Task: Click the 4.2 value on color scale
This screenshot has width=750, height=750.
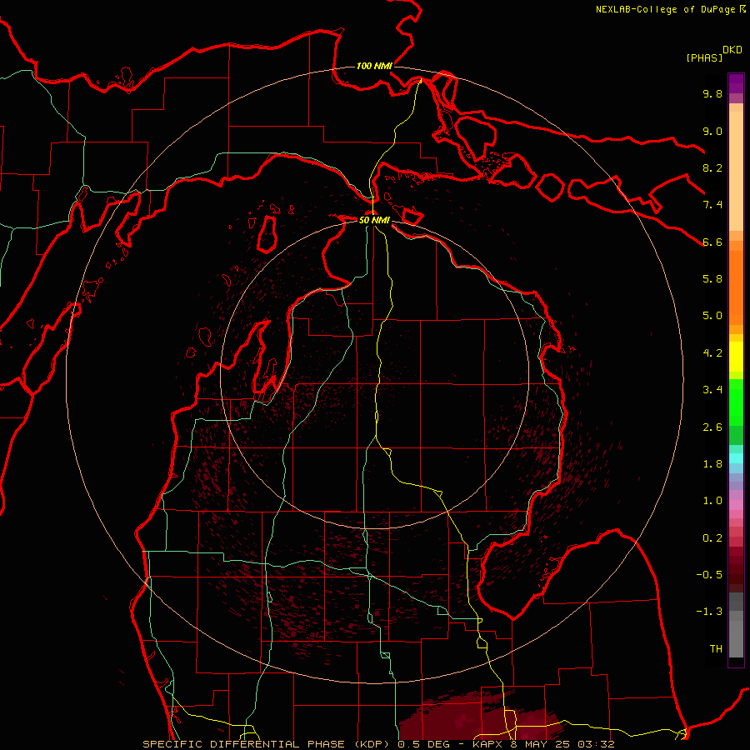Action: click(712, 353)
